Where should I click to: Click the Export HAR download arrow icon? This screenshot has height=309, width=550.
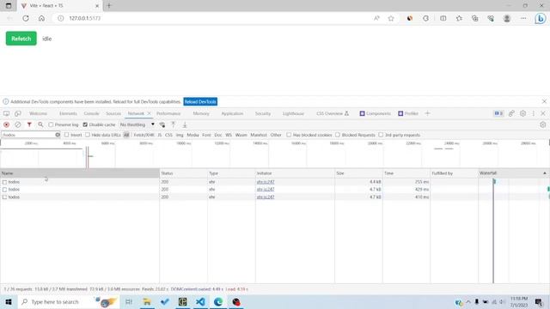pyautogui.click(x=185, y=124)
